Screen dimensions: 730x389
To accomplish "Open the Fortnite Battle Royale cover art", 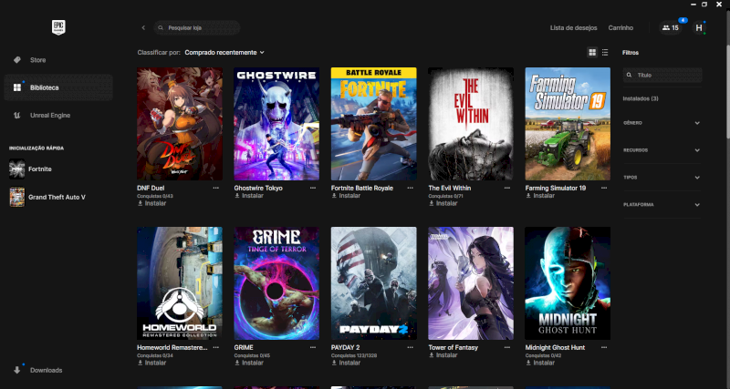I will coord(374,124).
